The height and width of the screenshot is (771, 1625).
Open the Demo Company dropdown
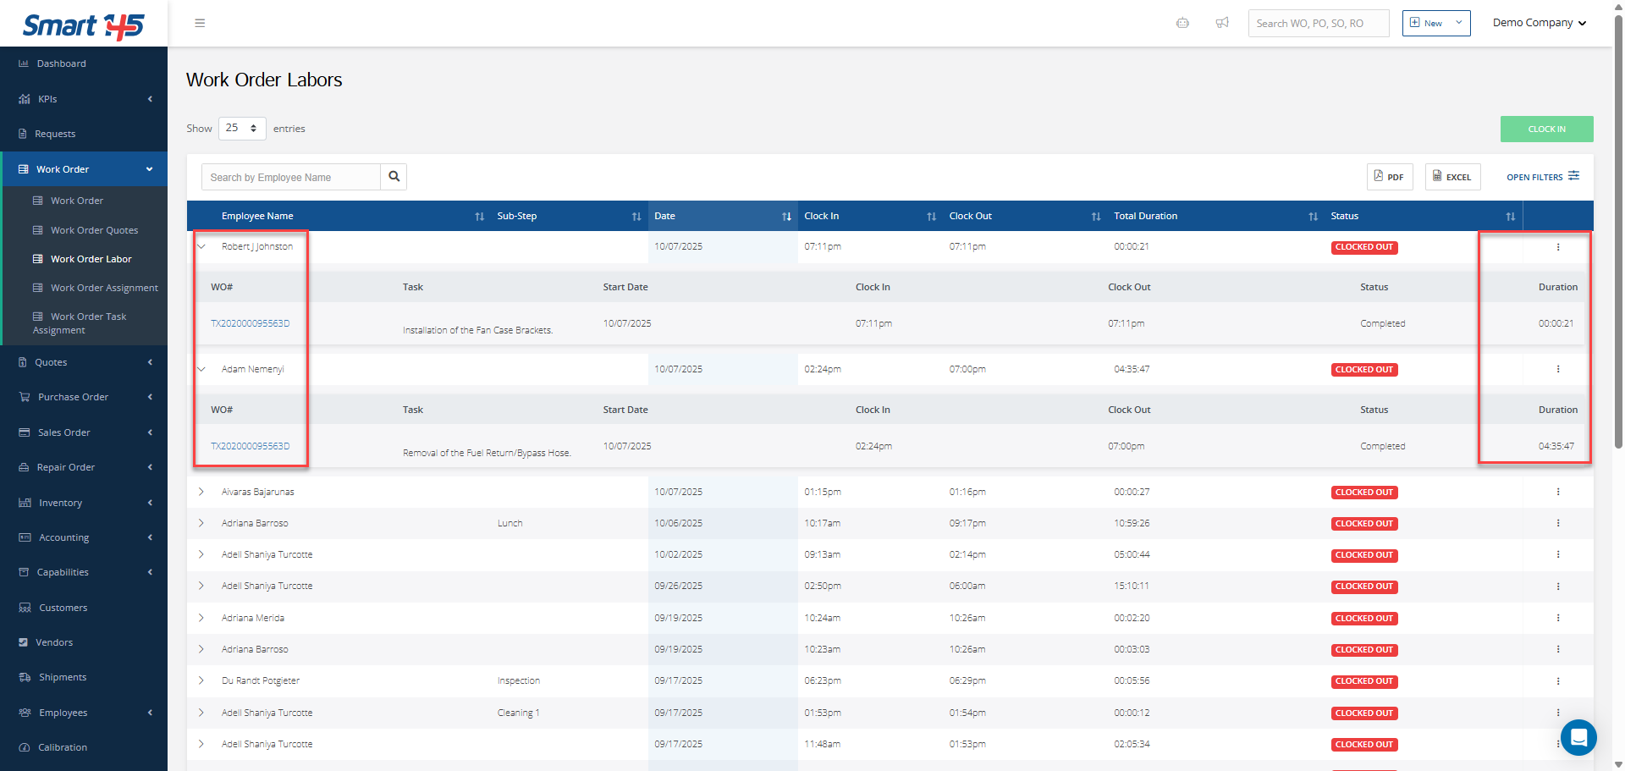coord(1539,23)
